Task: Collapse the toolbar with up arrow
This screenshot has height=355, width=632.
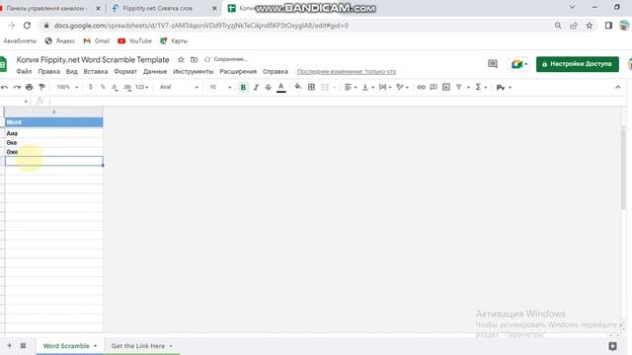Action: point(618,88)
